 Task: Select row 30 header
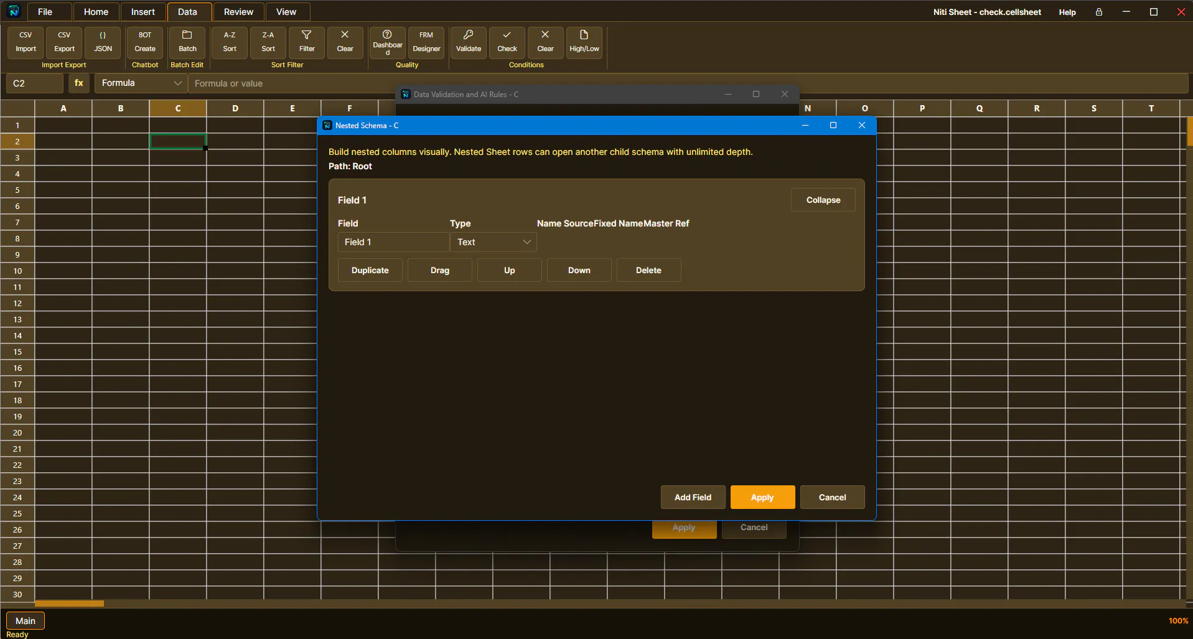coord(17,594)
